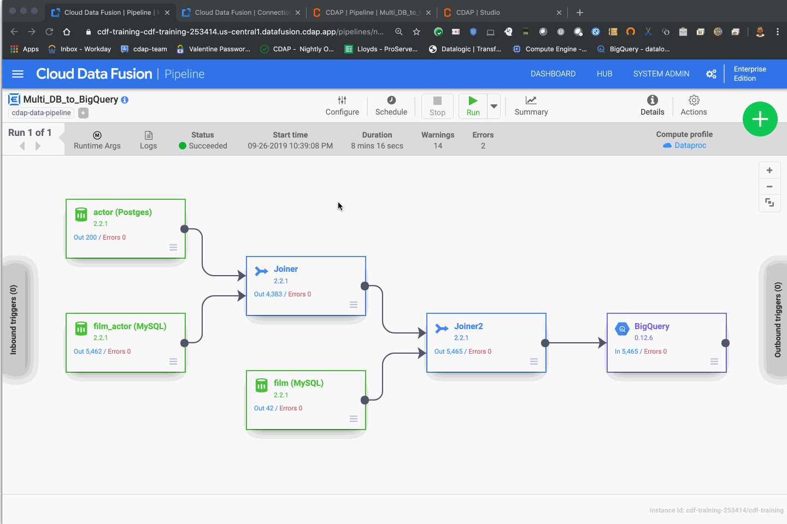Open the Chrome three-dot menu

[x=778, y=32]
